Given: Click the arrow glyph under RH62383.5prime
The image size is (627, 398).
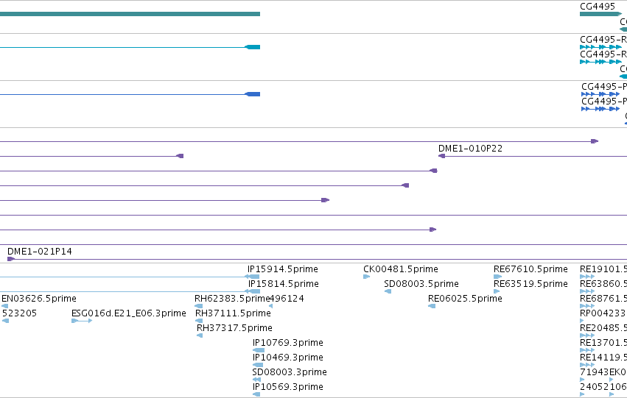Looking at the screenshot, I should click(x=198, y=306).
